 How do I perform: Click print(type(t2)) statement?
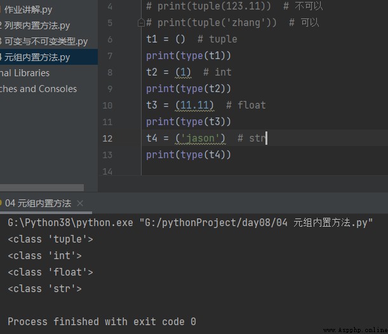pos(189,89)
